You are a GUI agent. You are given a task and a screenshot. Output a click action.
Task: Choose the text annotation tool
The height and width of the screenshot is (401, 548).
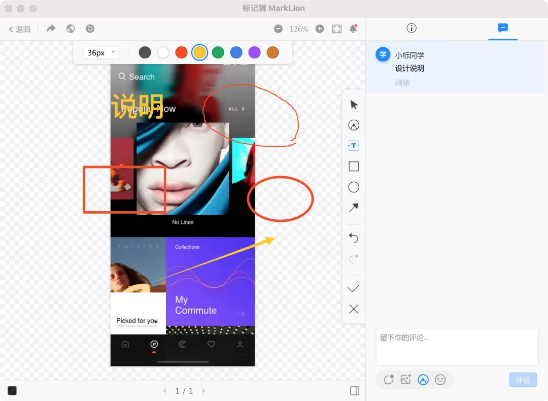pos(354,146)
